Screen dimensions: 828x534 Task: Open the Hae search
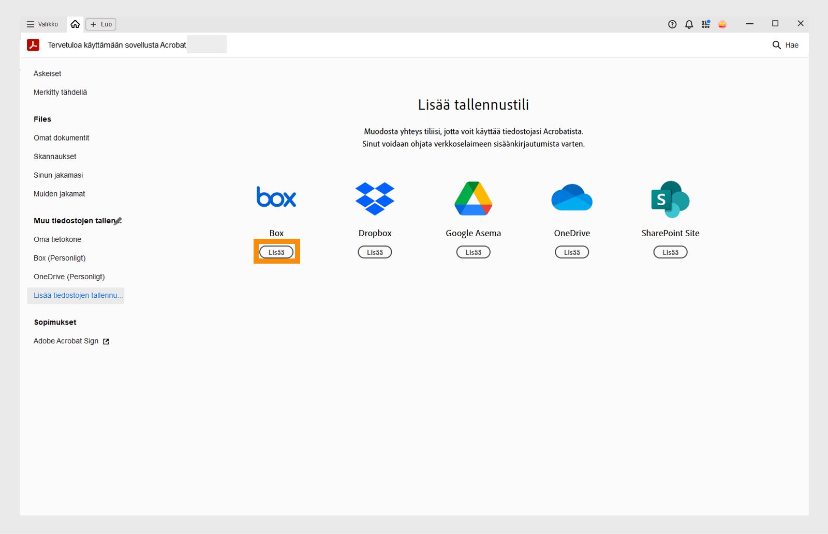[786, 45]
